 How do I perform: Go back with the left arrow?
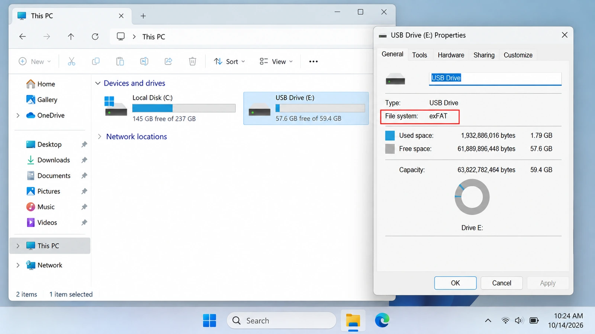point(23,36)
